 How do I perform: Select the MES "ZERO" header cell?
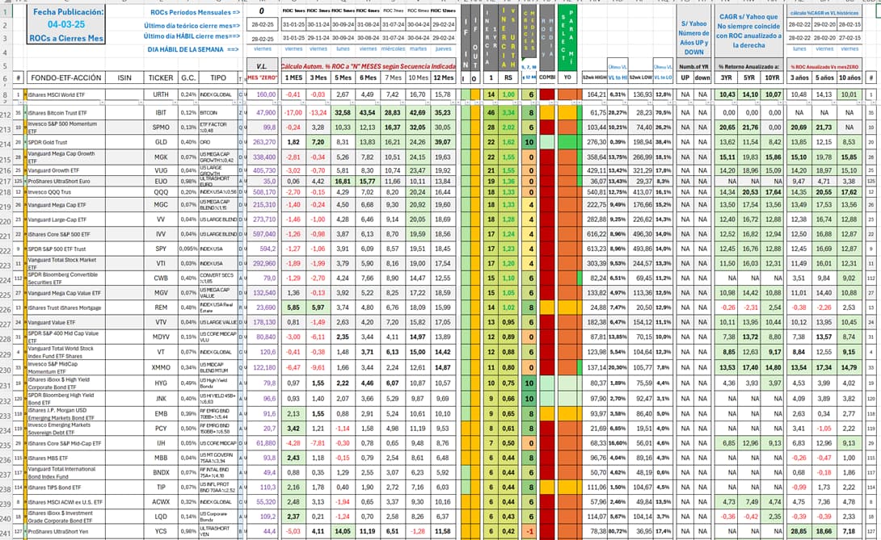tap(262, 78)
